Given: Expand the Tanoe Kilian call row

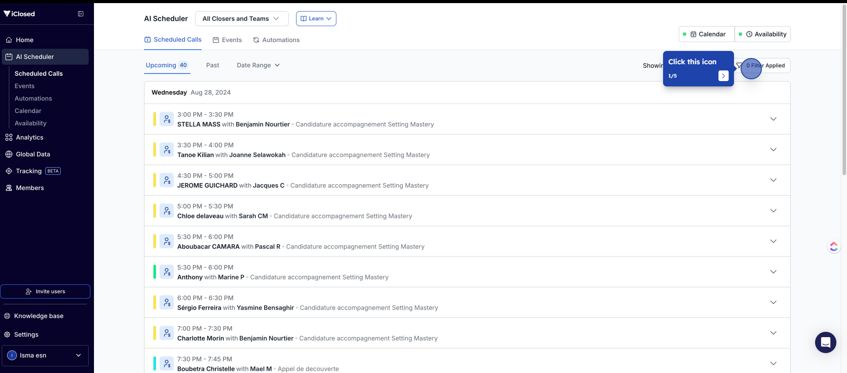Looking at the screenshot, I should click(773, 150).
